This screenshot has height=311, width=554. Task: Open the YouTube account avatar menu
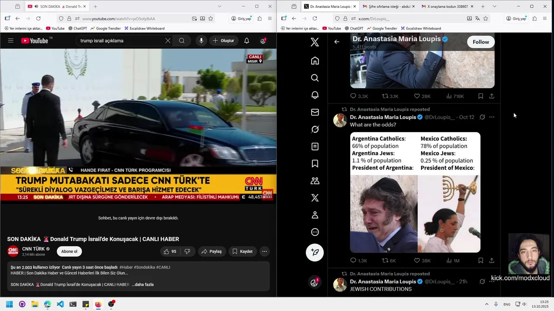263,41
